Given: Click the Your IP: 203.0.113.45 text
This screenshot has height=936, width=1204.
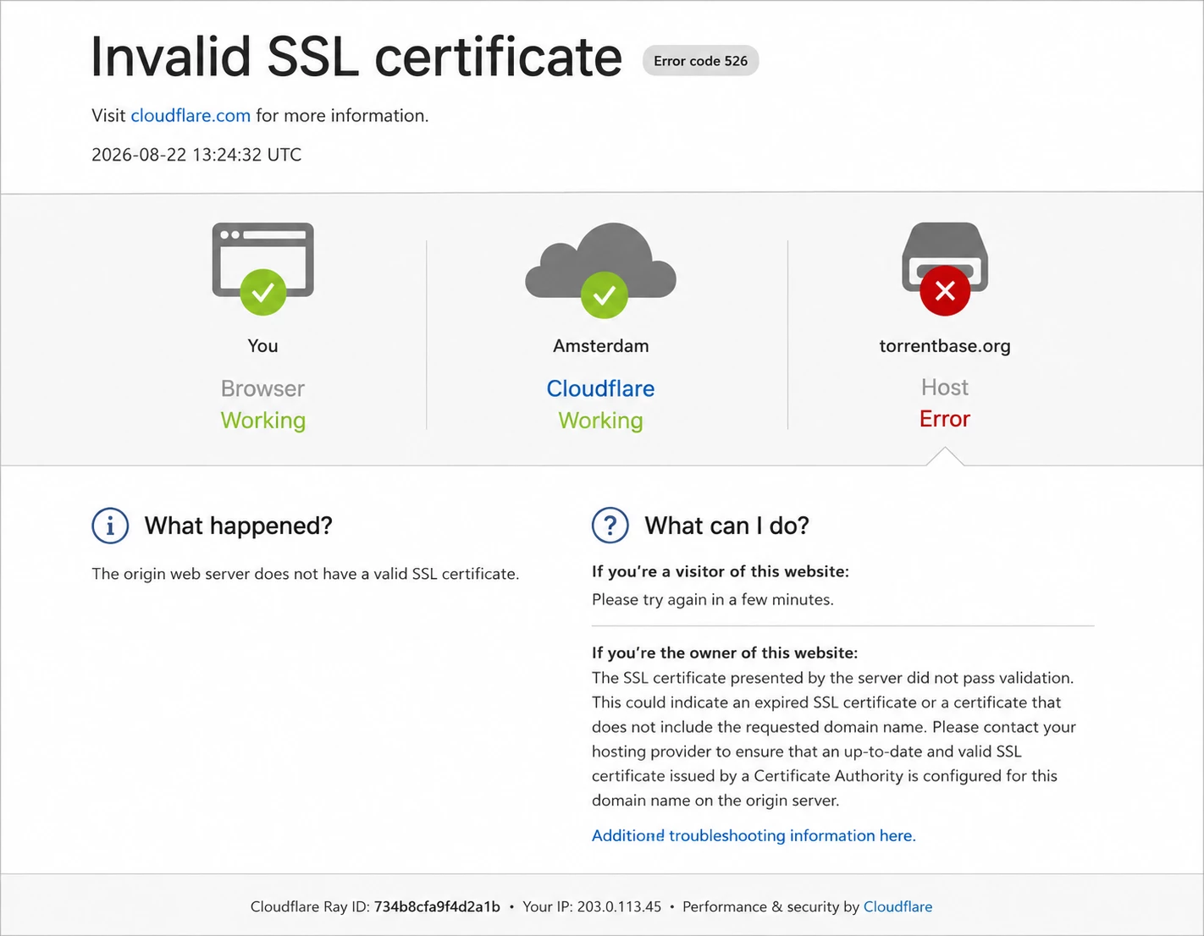Looking at the screenshot, I should pos(592,906).
